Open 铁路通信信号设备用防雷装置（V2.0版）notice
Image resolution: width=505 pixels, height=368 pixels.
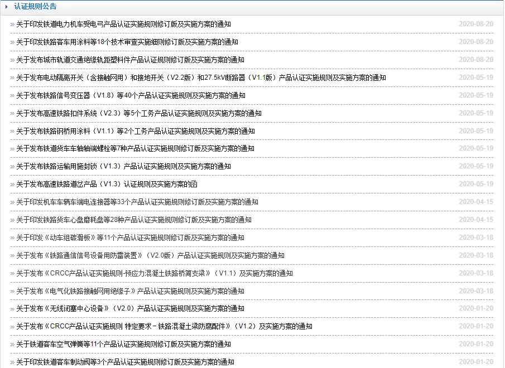[150, 255]
